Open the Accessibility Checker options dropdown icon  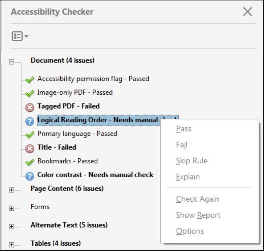coord(19,36)
